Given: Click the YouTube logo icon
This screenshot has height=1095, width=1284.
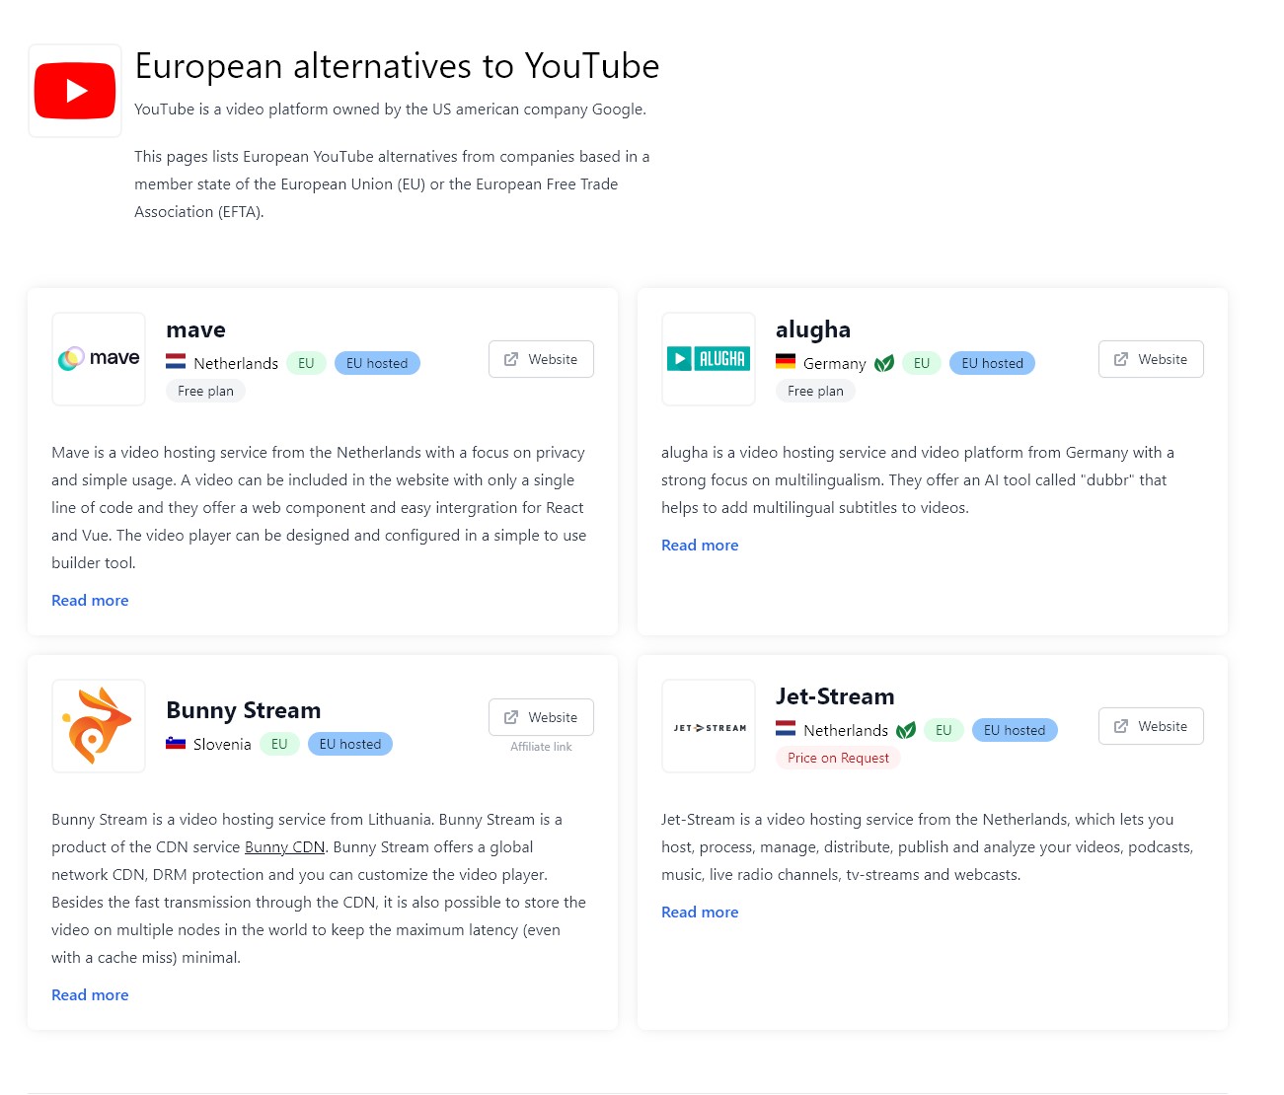Looking at the screenshot, I should point(75,91).
